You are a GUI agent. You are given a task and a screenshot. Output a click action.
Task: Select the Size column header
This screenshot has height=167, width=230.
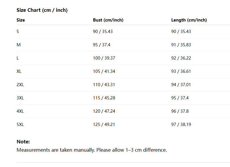(x=21, y=20)
